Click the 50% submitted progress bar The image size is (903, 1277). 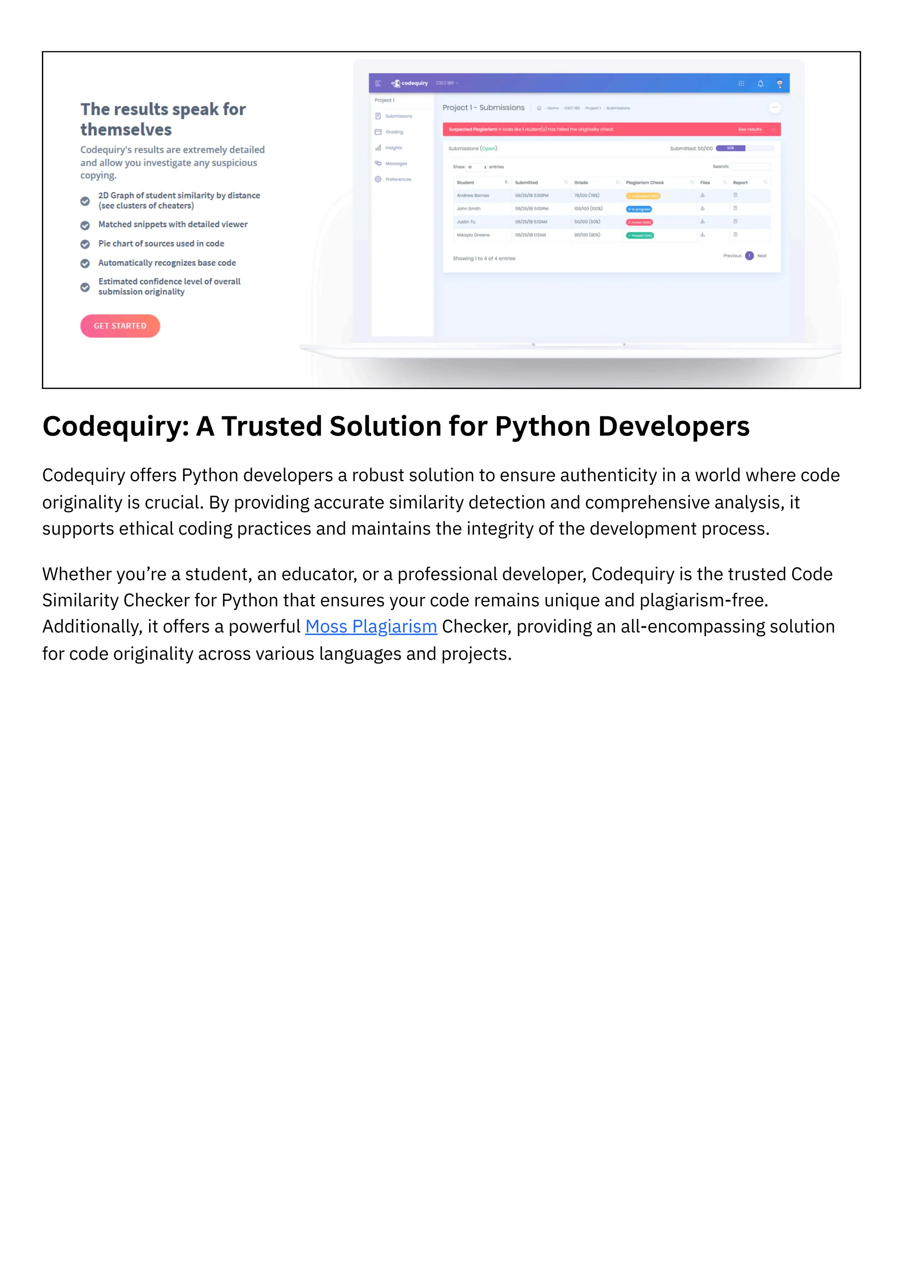click(x=745, y=148)
